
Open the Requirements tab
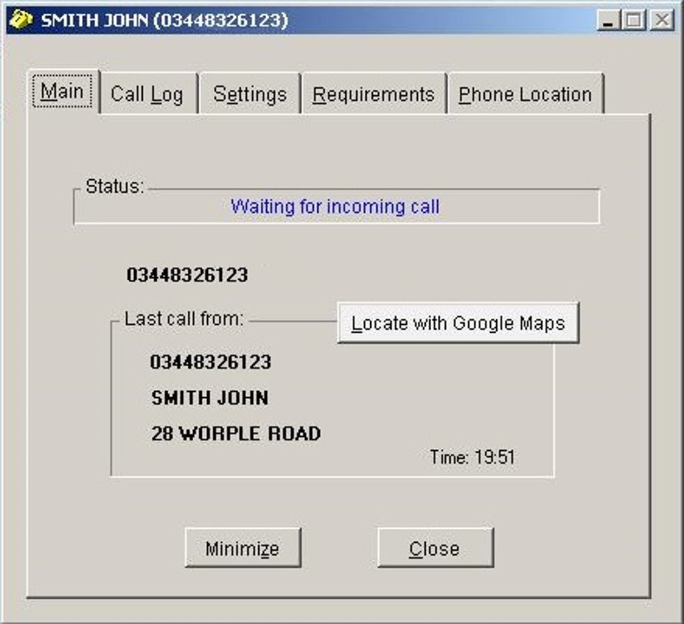pos(374,94)
